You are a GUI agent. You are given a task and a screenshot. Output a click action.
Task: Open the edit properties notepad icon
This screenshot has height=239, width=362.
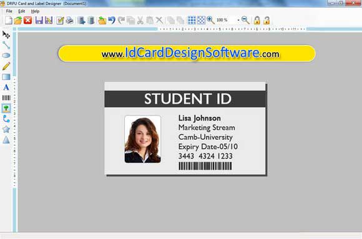point(60,21)
